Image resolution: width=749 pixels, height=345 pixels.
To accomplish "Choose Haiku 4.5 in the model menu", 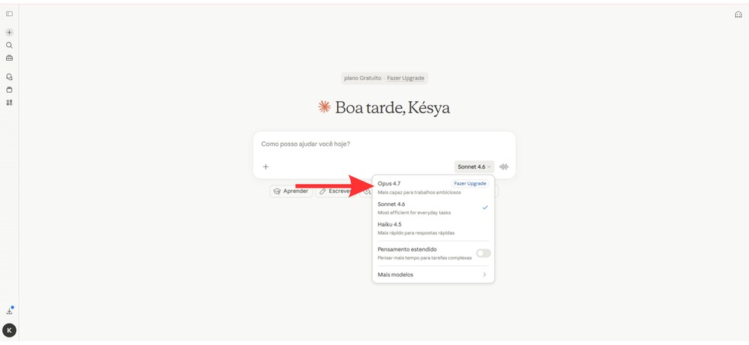I will (433, 228).
